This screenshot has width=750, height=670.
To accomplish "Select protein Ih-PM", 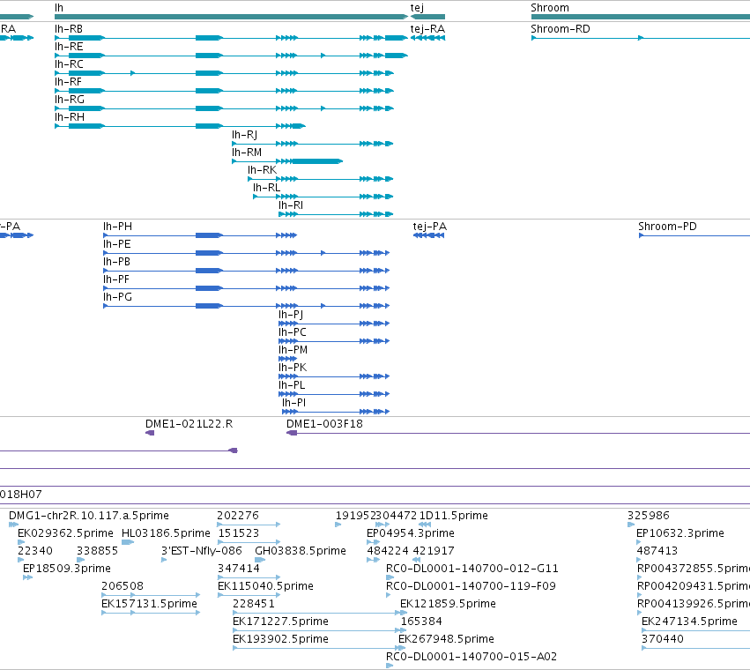I will (x=293, y=350).
